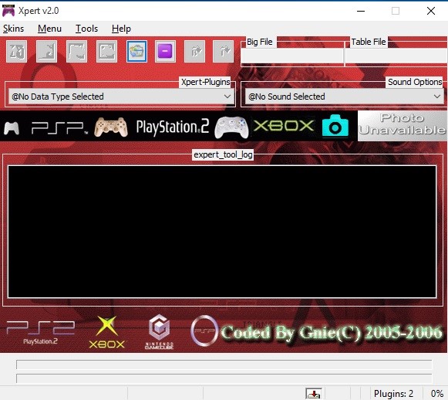Click the small white controller icon
This screenshot has height=400, width=448.
click(12, 128)
